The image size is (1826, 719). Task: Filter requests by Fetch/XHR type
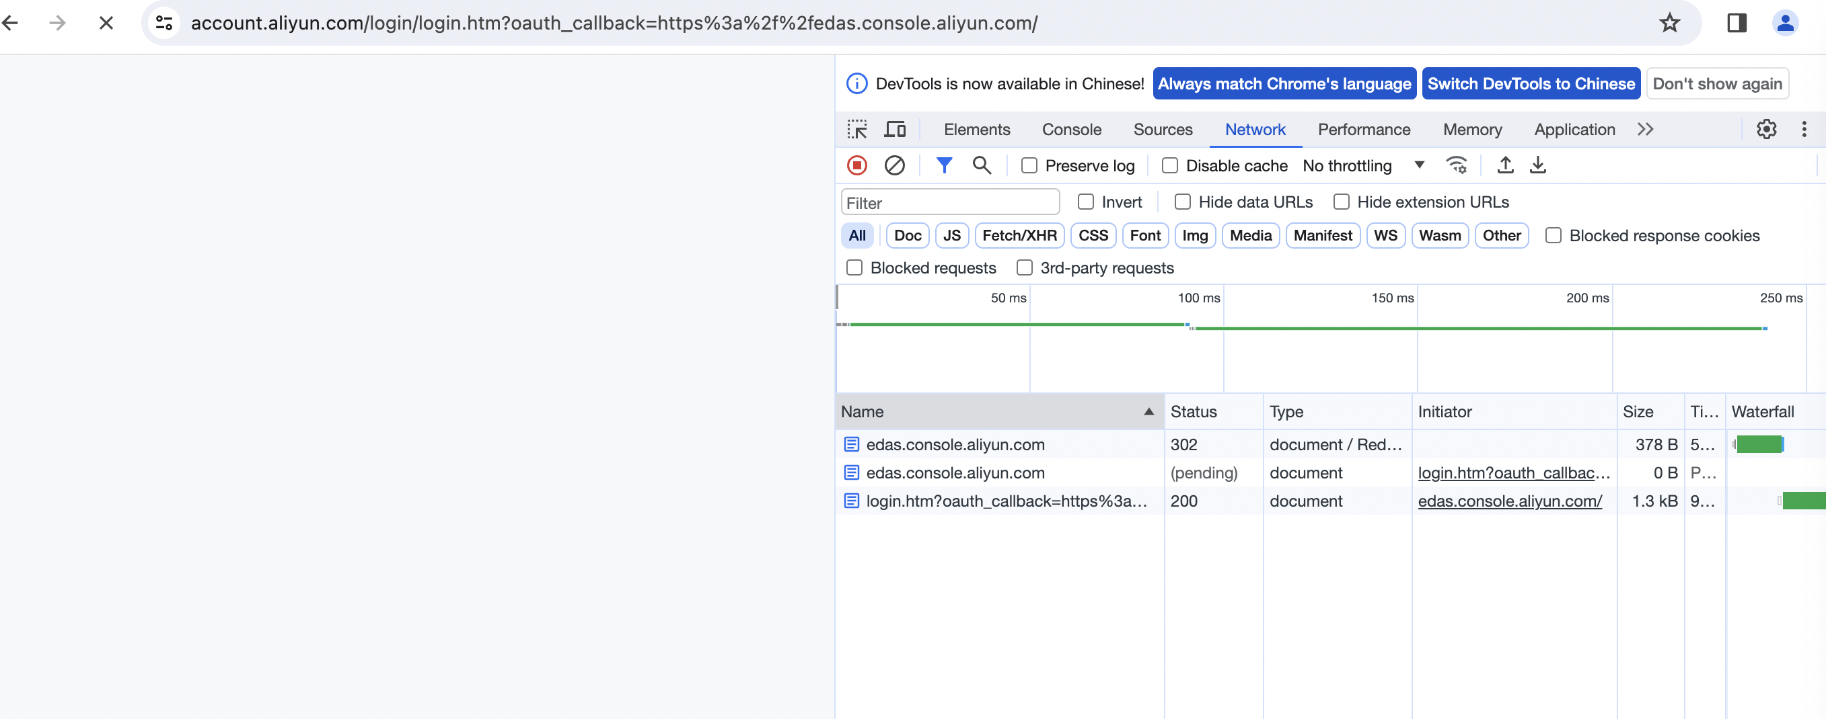[x=1019, y=236]
